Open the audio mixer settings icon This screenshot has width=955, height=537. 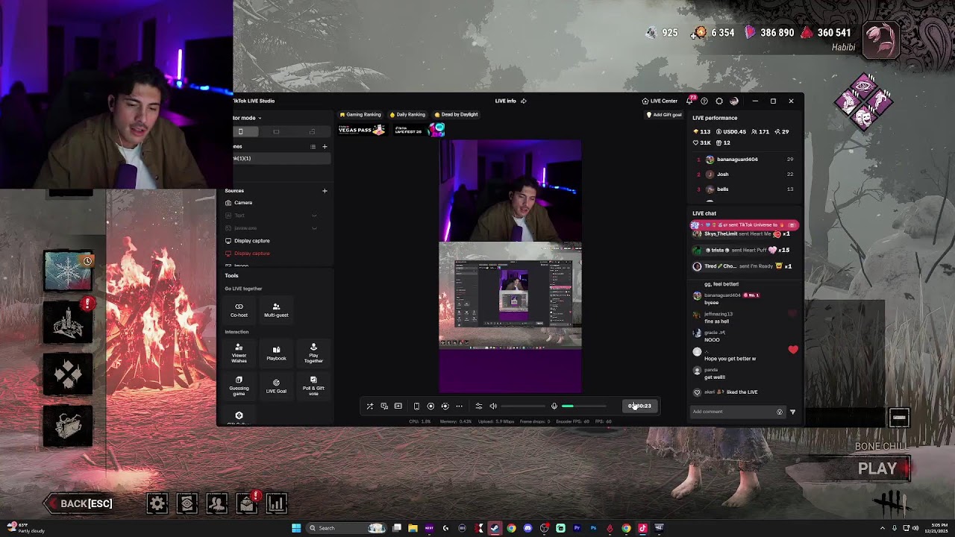tap(478, 406)
